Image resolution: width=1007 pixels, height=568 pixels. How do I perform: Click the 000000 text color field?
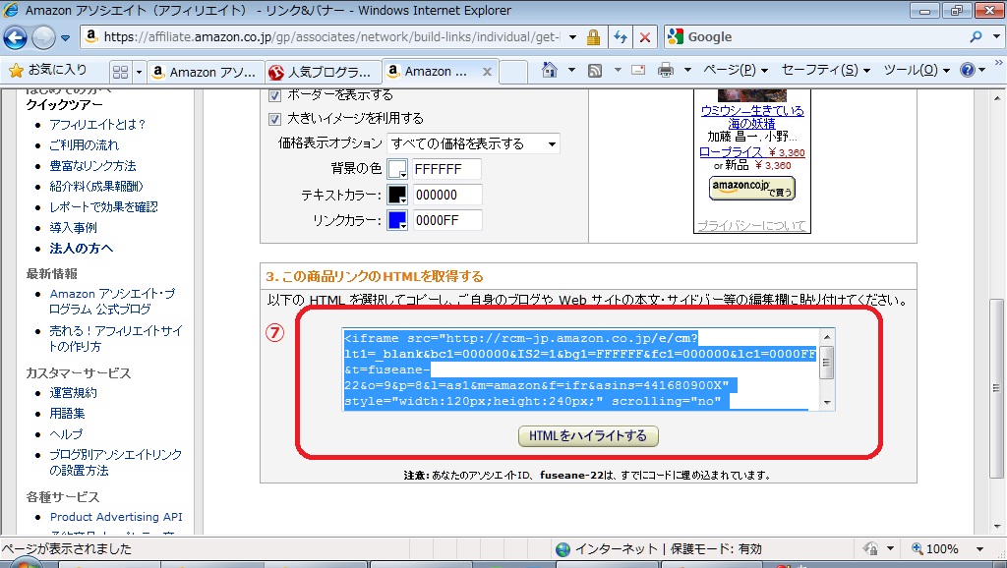pos(447,195)
